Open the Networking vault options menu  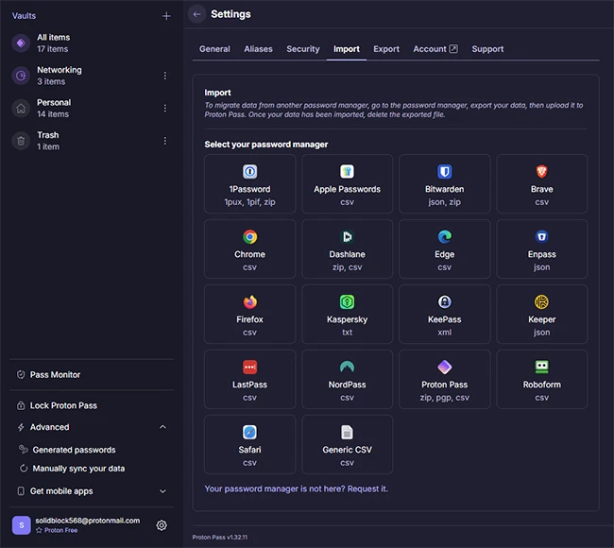[165, 76]
